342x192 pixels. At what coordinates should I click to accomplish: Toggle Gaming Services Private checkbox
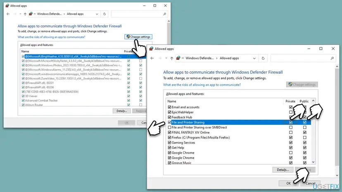click(291, 143)
